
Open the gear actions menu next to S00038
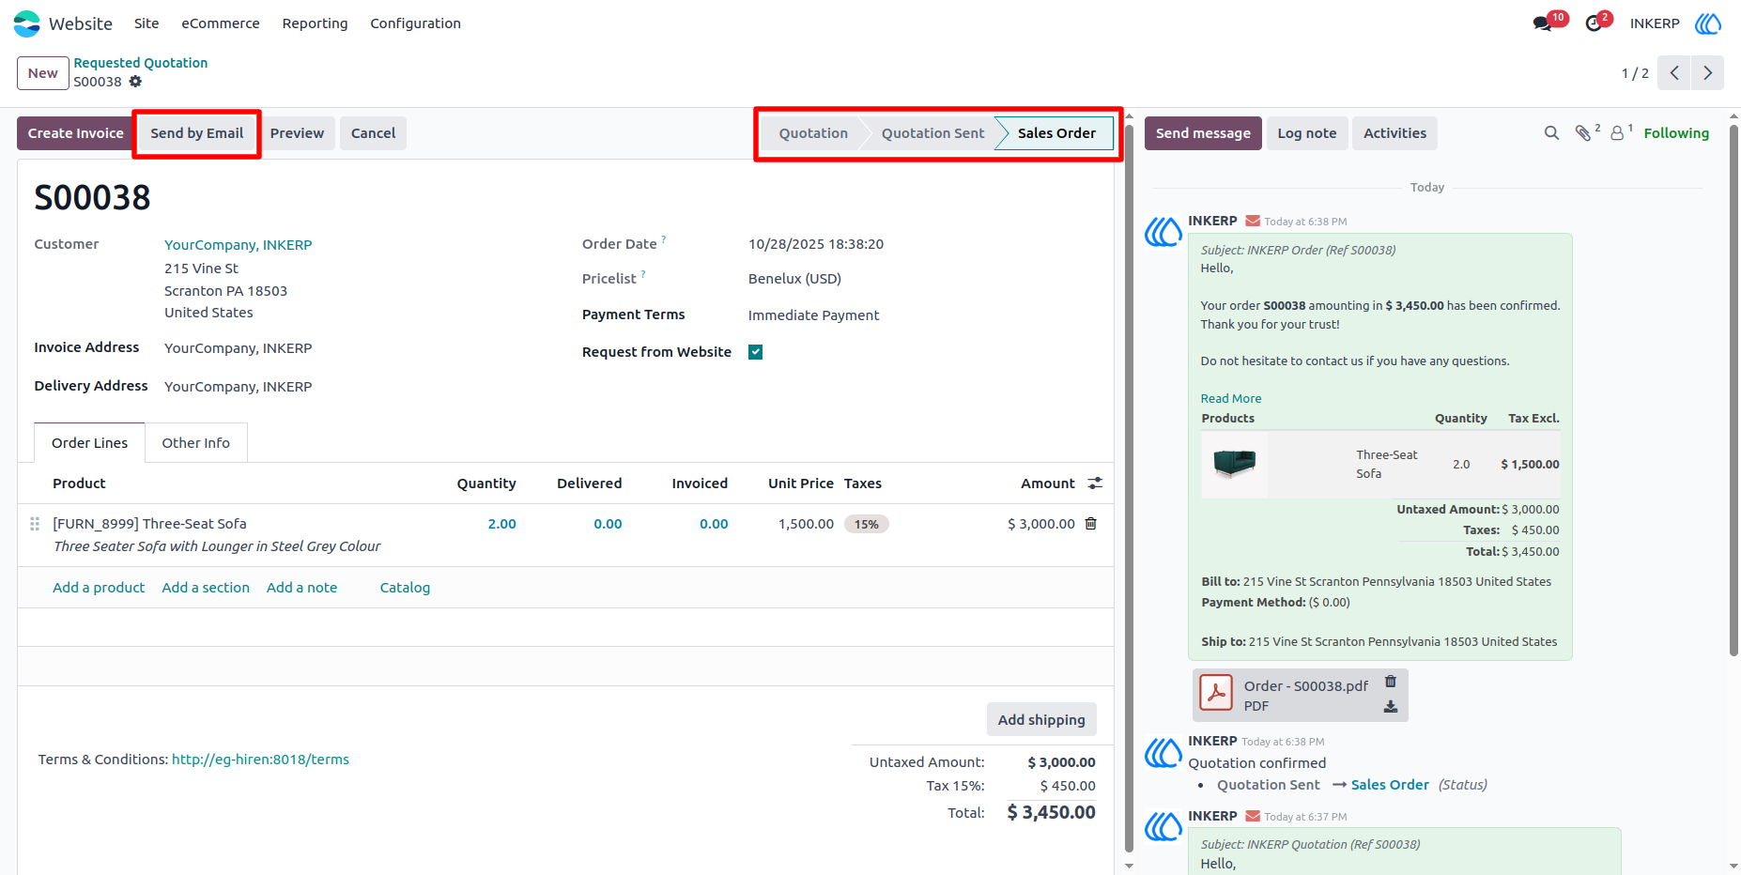click(x=135, y=82)
